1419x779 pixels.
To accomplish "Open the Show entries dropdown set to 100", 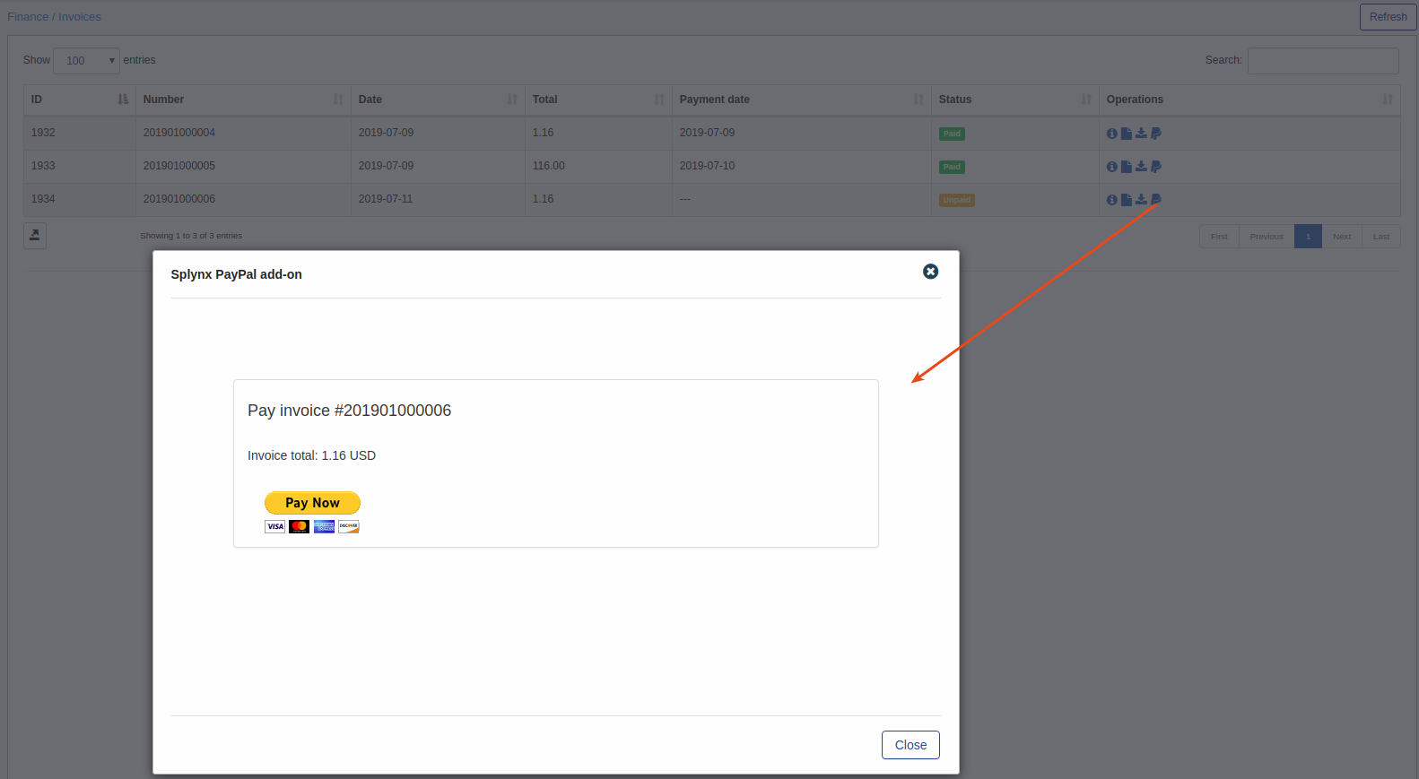I will tap(86, 61).
